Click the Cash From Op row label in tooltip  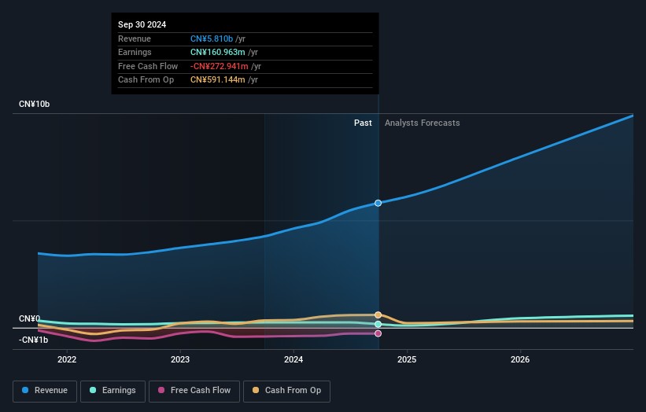point(146,80)
